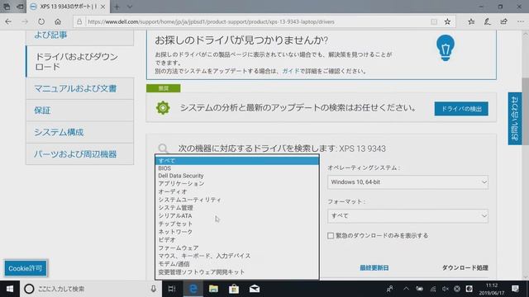This screenshot has width=529, height=297.
Task: Select システムユーティリティ category
Action: (237, 200)
